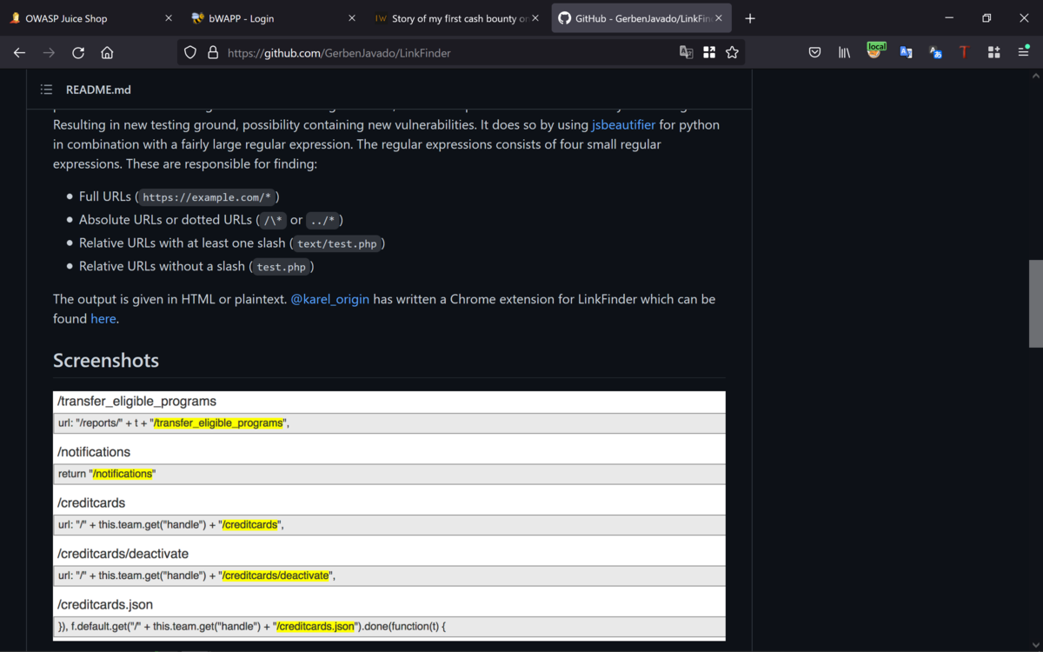Open the blue Japanese translate extension
The width and height of the screenshot is (1043, 652).
click(935, 52)
